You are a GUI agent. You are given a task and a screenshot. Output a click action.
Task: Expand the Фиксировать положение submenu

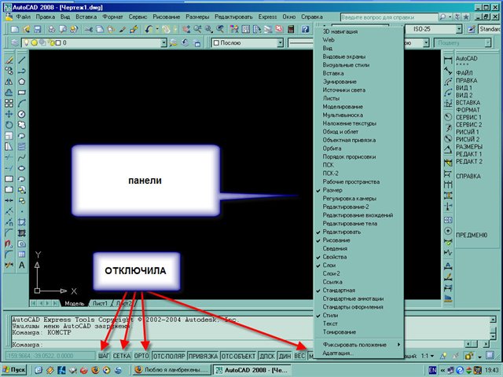tap(358, 344)
